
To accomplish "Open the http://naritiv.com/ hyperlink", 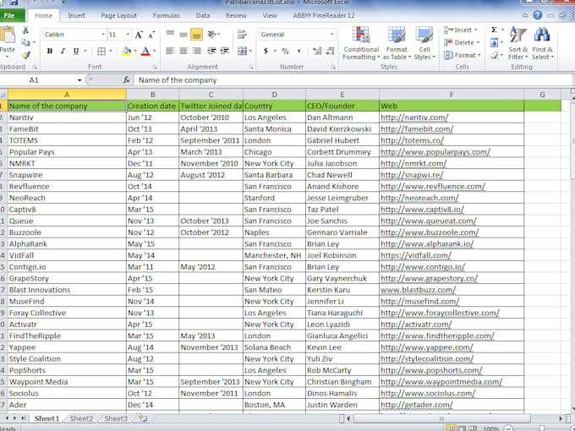I will (414, 117).
